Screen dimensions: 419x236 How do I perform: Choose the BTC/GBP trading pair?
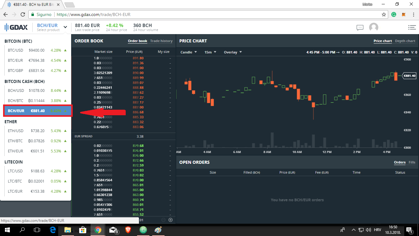point(37,71)
